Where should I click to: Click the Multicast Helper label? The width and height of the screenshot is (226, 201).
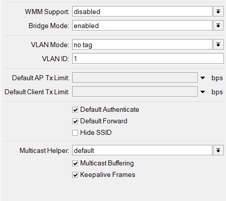tap(44, 150)
